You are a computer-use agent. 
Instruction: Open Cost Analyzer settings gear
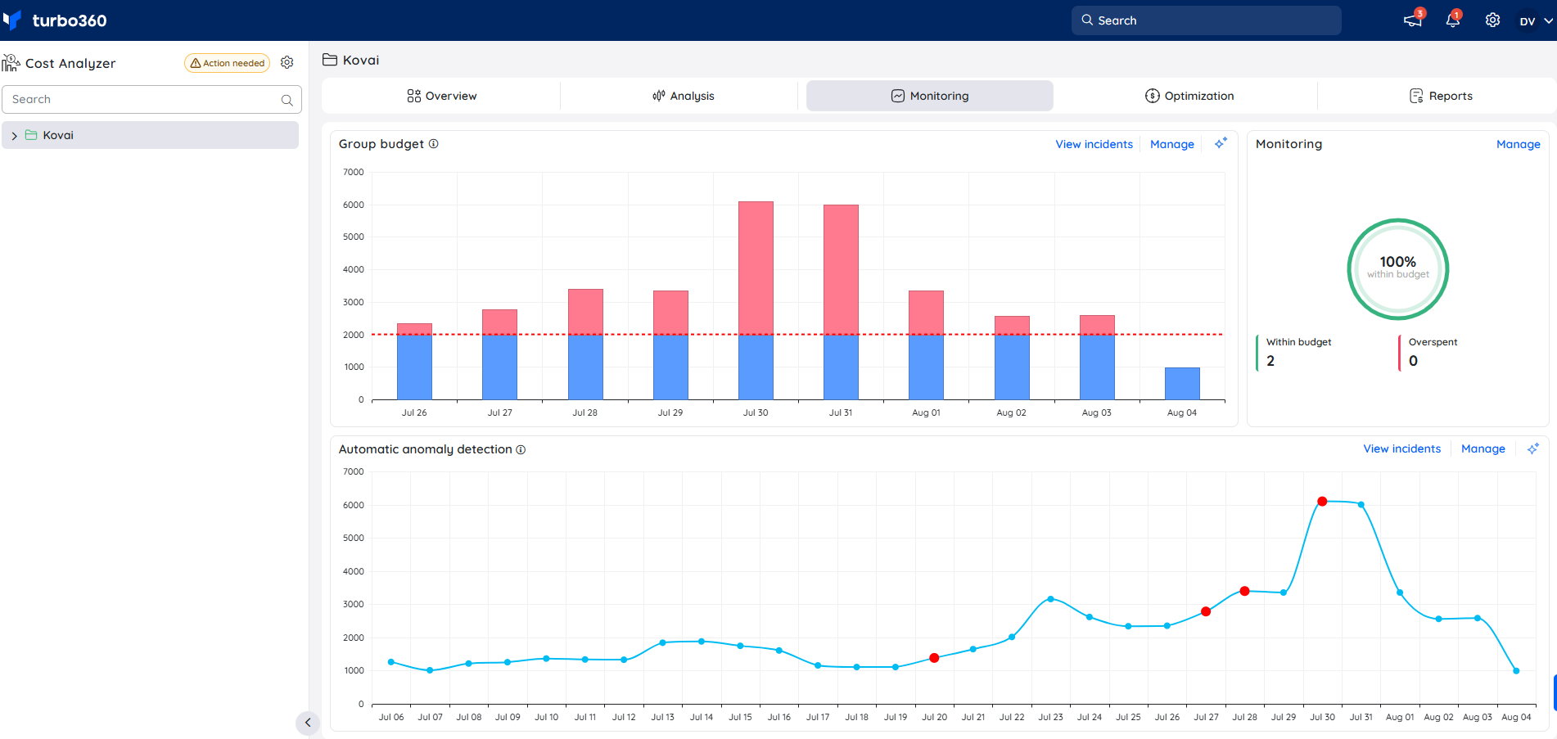coord(287,62)
